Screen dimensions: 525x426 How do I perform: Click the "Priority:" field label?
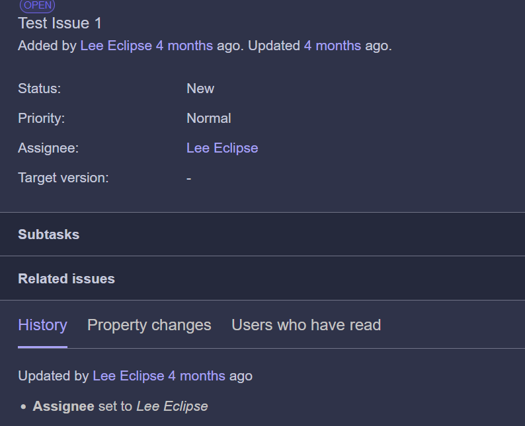[x=41, y=118]
